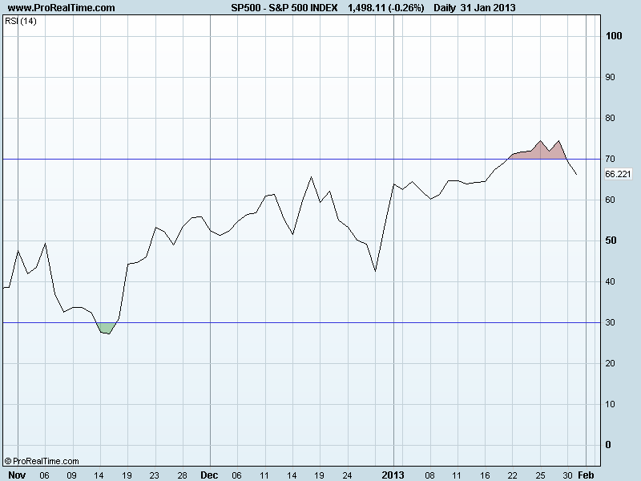Screen dimensions: 641x481
Task: Click the Nov label on the date axis
Action: pos(17,475)
